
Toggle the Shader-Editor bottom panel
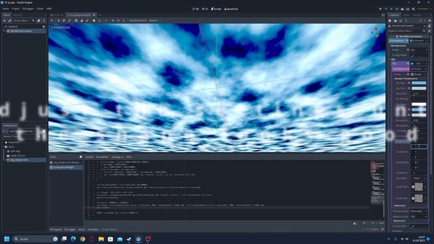pyautogui.click(x=110, y=230)
